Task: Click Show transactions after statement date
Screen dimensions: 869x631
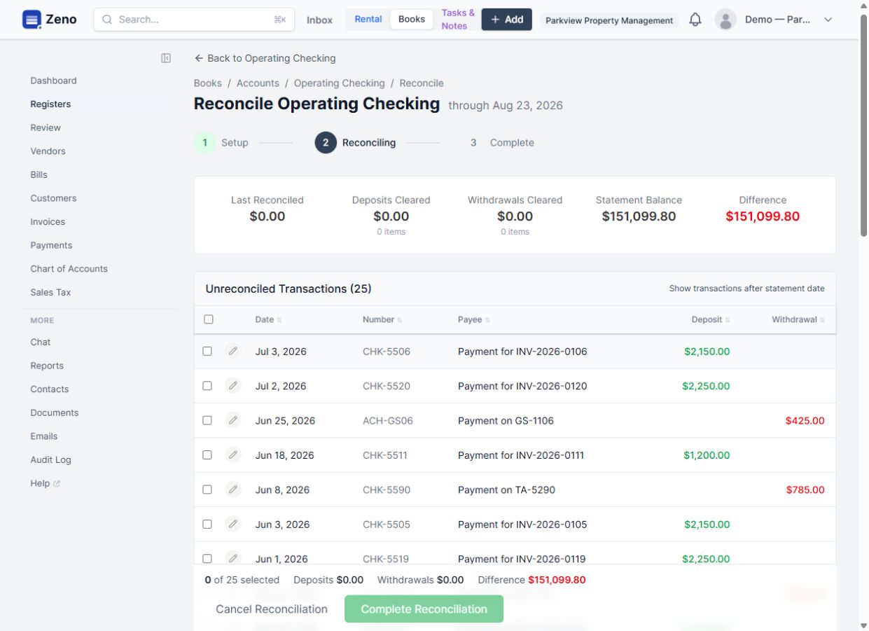Action: click(x=746, y=288)
